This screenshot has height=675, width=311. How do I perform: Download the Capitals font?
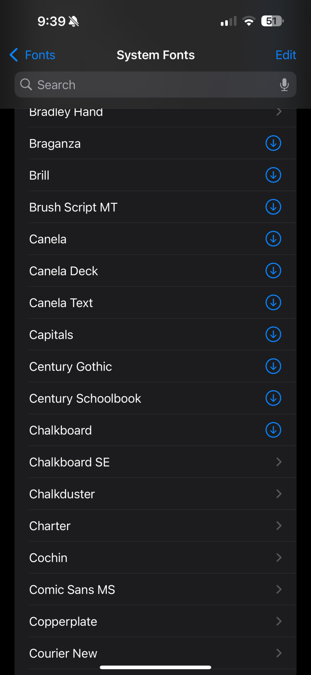(x=273, y=334)
